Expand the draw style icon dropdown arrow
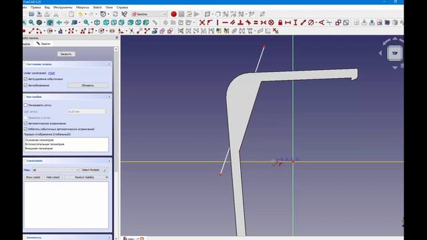 pos(45,23)
